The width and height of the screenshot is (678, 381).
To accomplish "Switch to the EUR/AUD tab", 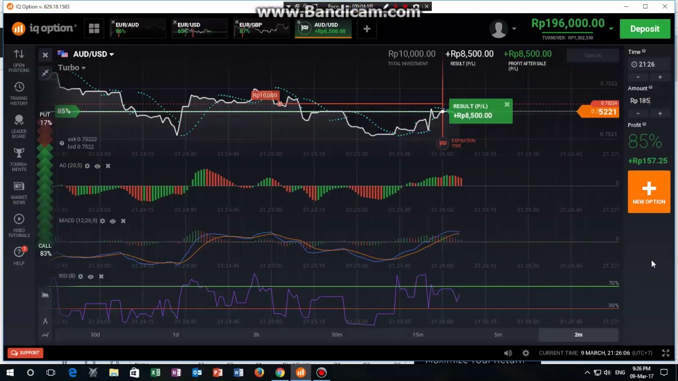I will tap(138, 29).
